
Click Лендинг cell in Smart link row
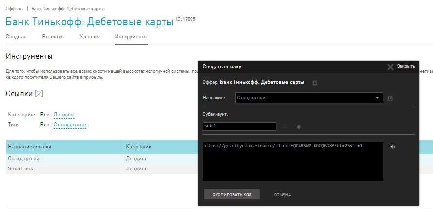[x=136, y=168]
